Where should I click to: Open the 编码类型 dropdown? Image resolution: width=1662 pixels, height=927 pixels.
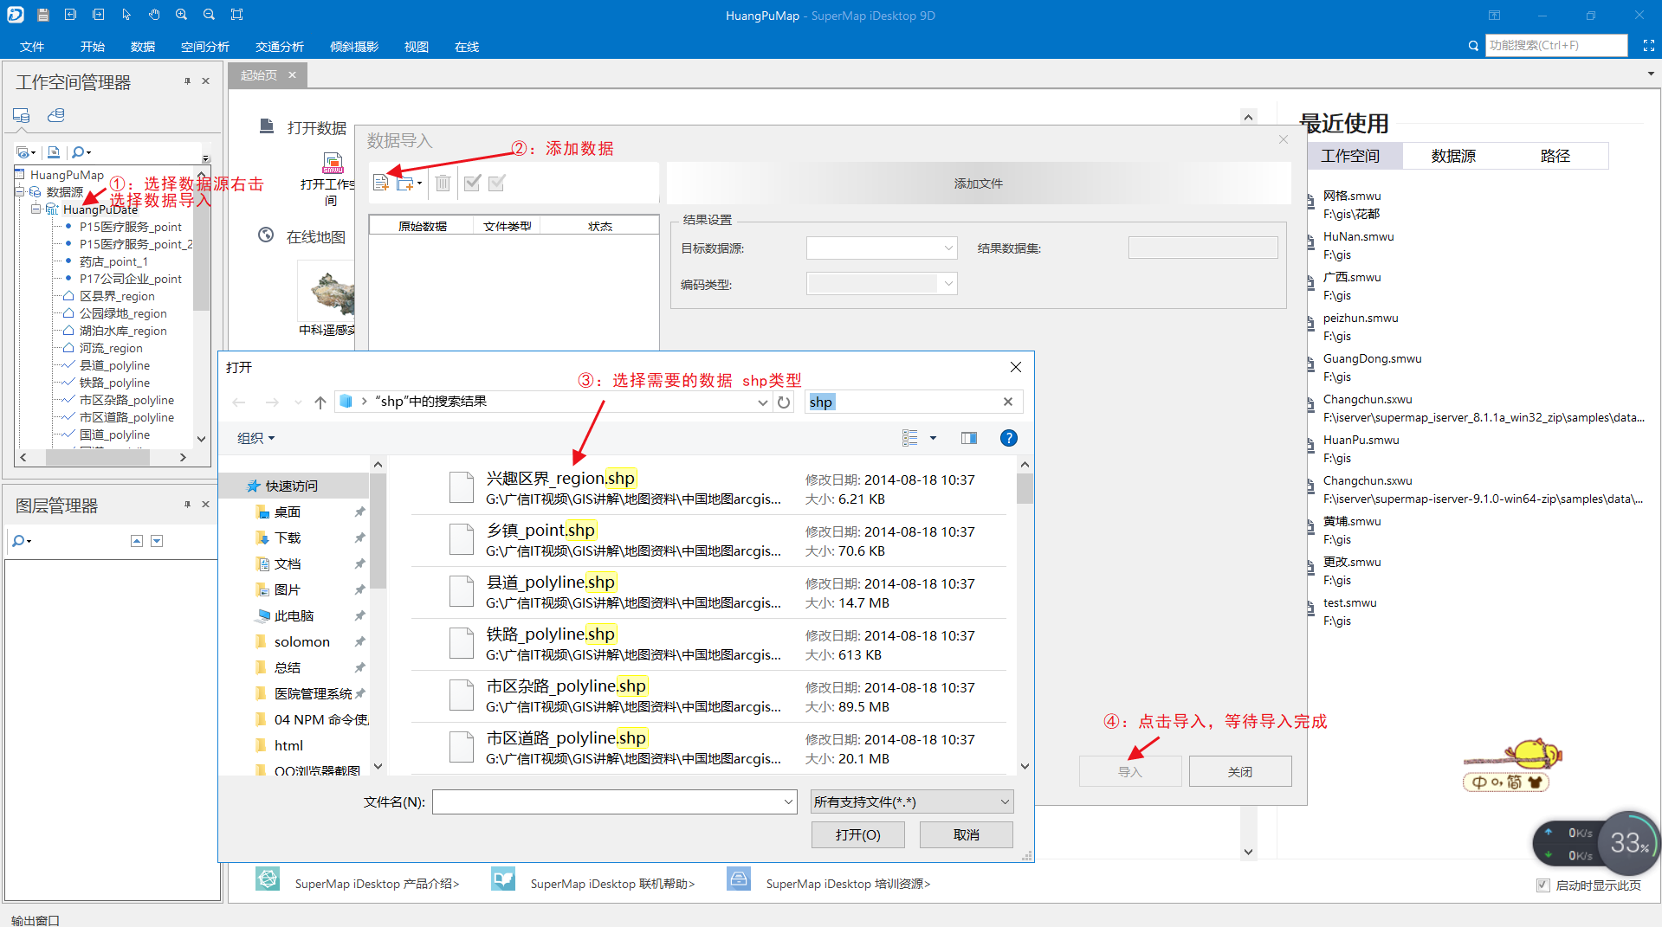950,283
